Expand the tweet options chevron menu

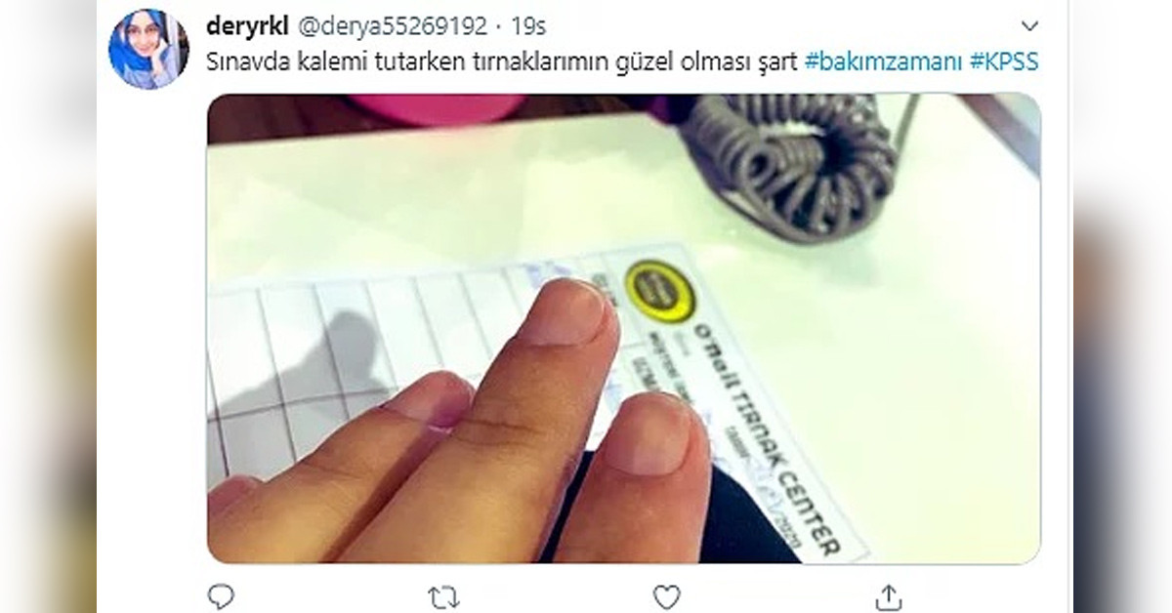(x=1029, y=25)
